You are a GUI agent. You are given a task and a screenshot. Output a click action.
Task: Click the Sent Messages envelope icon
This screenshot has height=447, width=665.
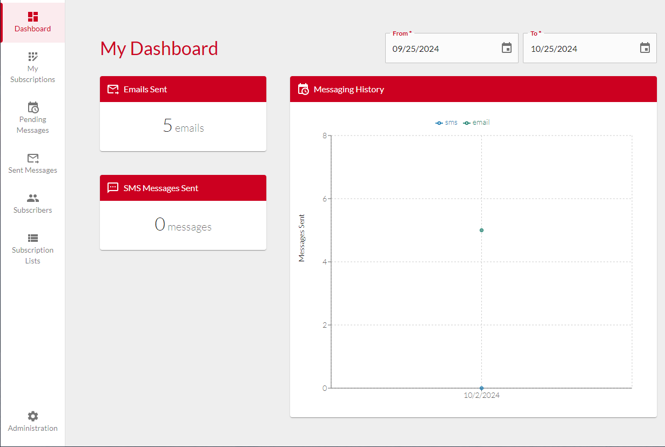(x=33, y=158)
